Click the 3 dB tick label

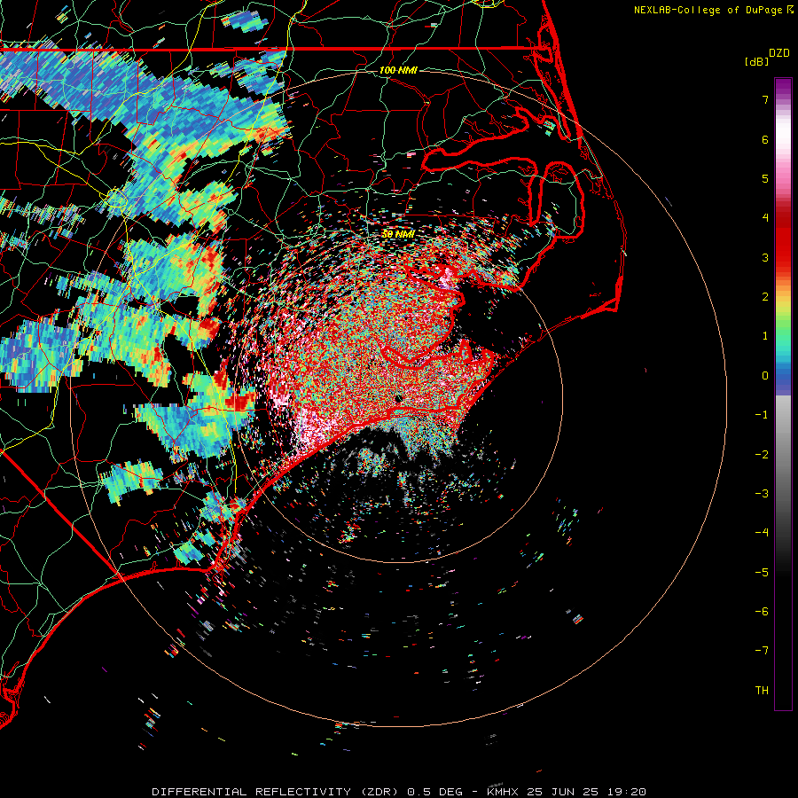(765, 257)
